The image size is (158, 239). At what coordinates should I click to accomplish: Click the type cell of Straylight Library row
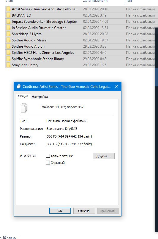click(140, 65)
